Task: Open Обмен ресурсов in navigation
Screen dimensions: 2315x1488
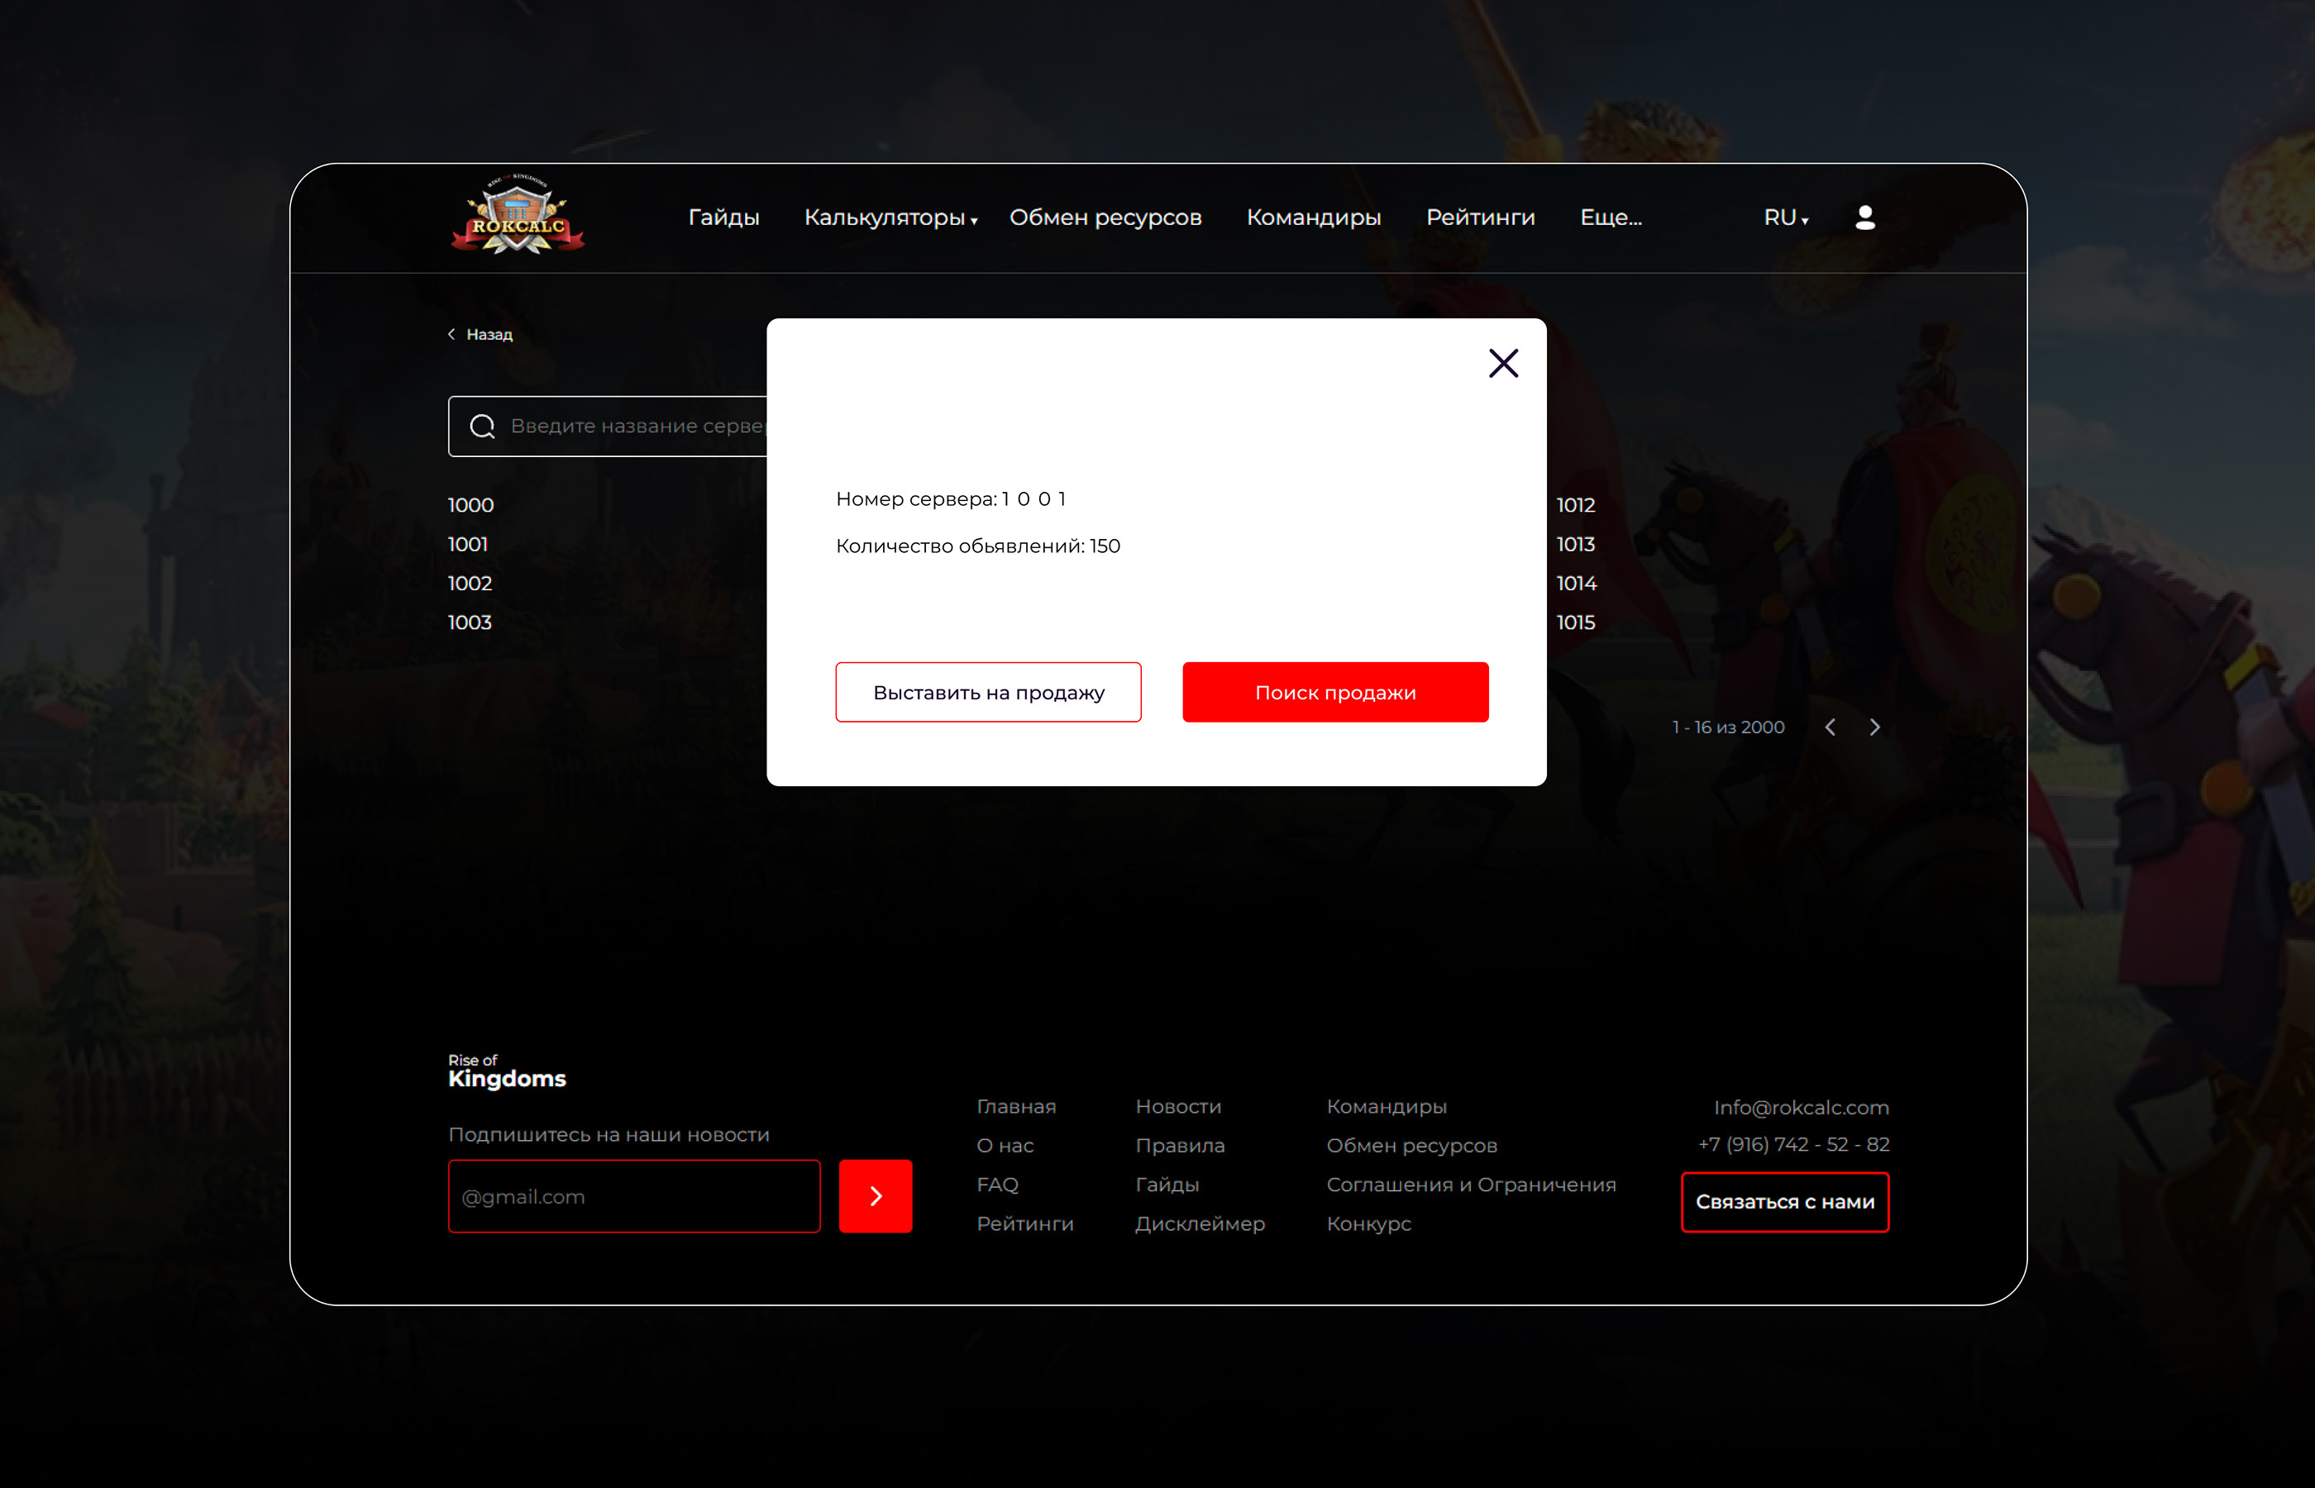Action: pyautogui.click(x=1105, y=218)
